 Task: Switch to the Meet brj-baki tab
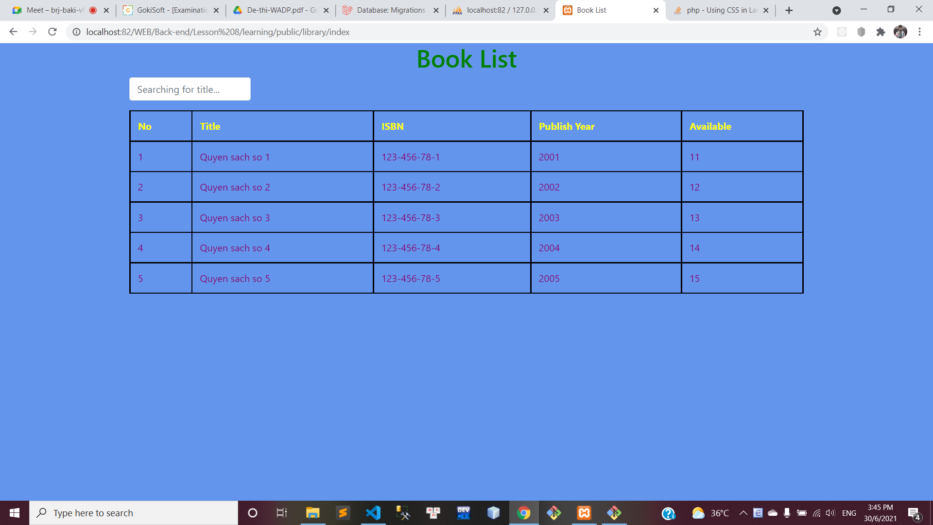coord(55,10)
